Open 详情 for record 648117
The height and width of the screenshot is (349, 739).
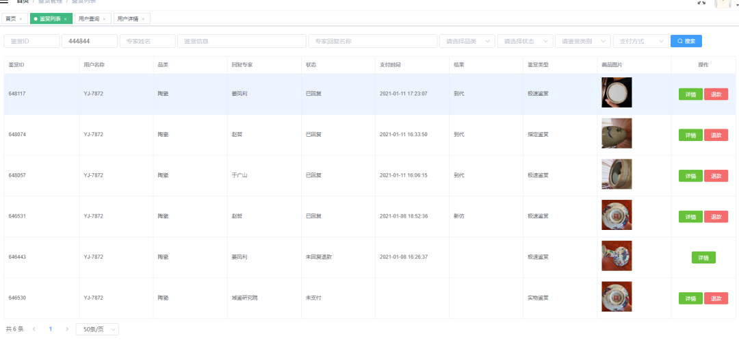(690, 94)
